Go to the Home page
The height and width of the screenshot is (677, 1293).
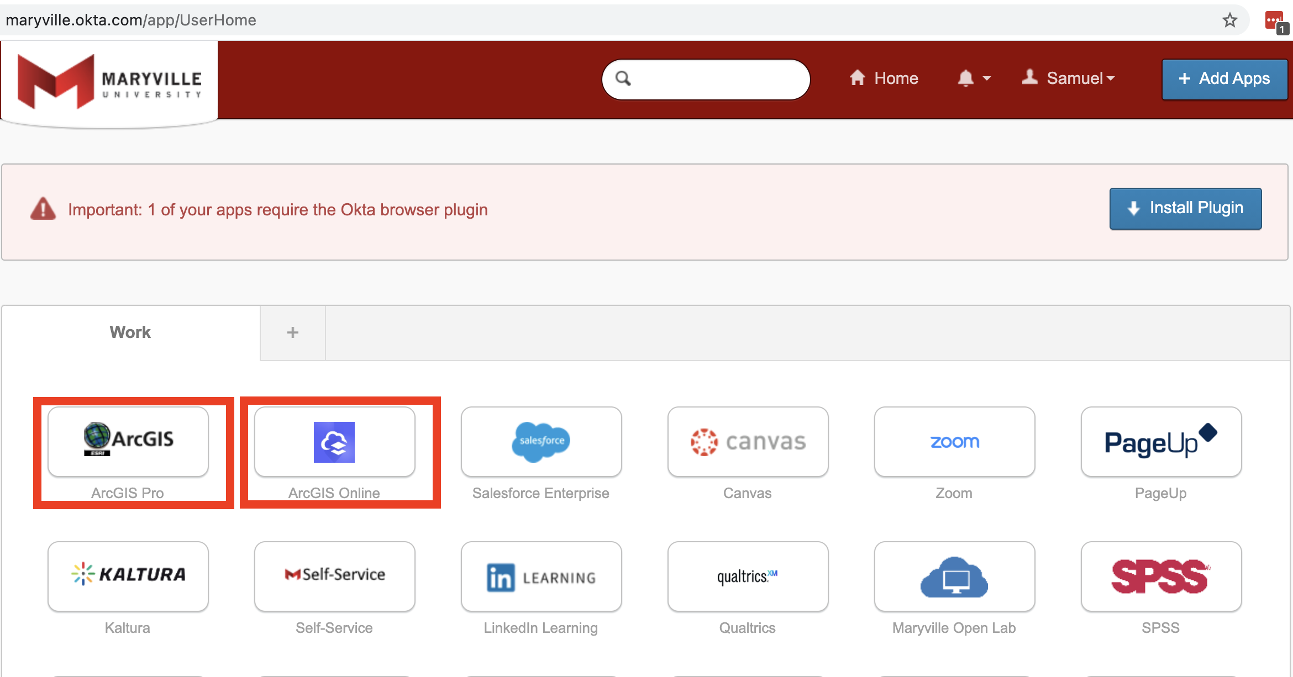coord(884,78)
